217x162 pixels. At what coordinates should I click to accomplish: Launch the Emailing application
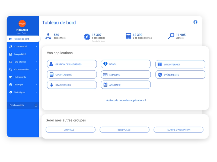[x=126, y=75]
